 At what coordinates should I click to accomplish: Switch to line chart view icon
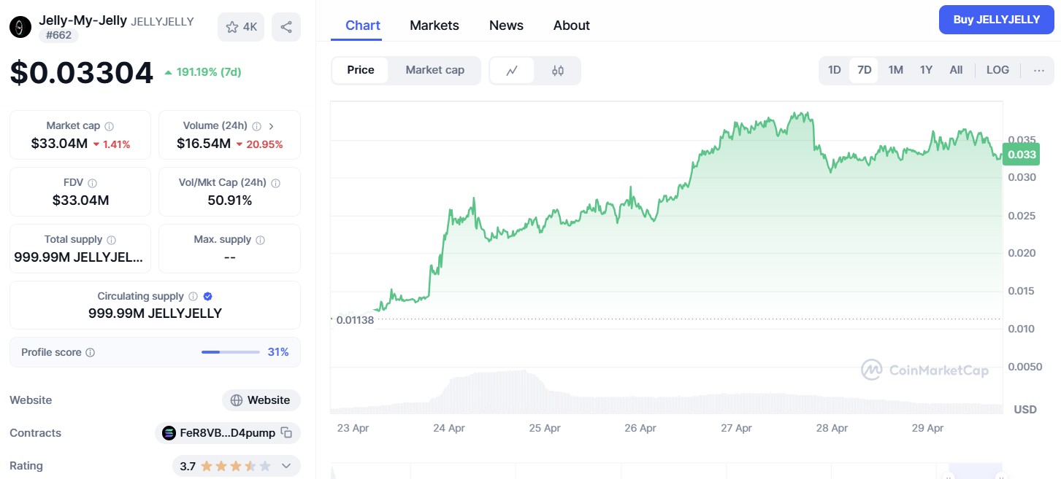tap(512, 71)
